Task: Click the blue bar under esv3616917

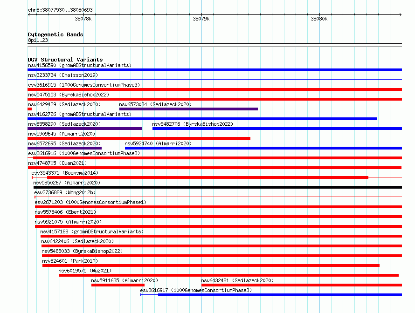Action: [x=280, y=295]
